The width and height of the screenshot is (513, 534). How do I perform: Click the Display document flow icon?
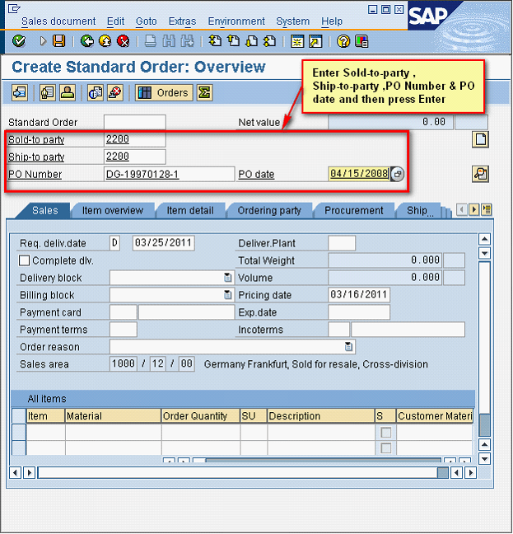point(20,92)
